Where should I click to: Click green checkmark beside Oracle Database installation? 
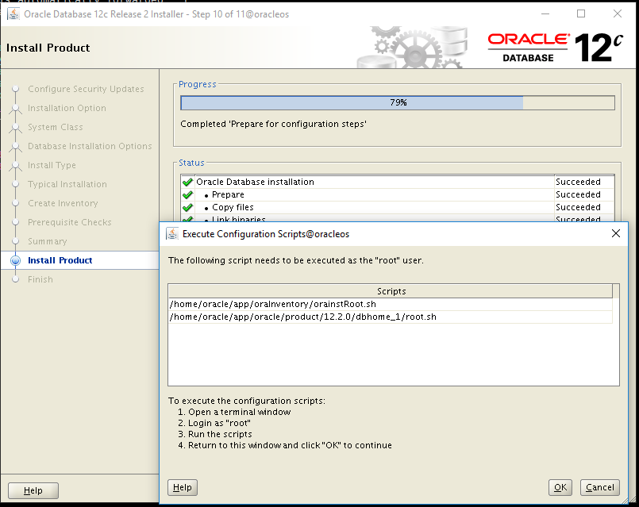(x=187, y=182)
